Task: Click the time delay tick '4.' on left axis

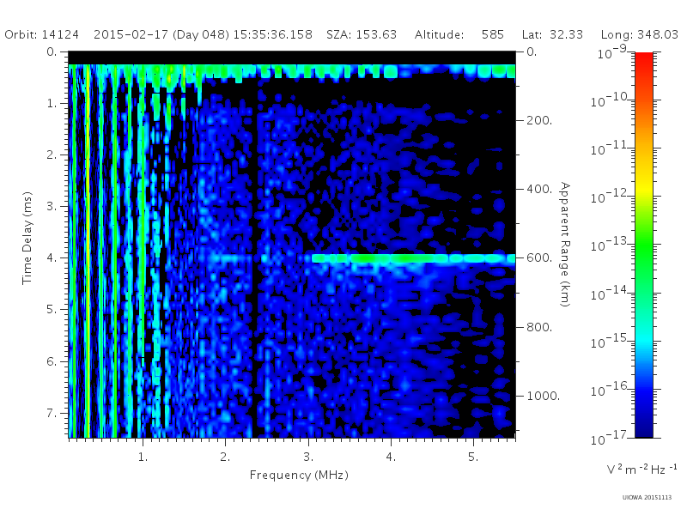Action: click(52, 258)
